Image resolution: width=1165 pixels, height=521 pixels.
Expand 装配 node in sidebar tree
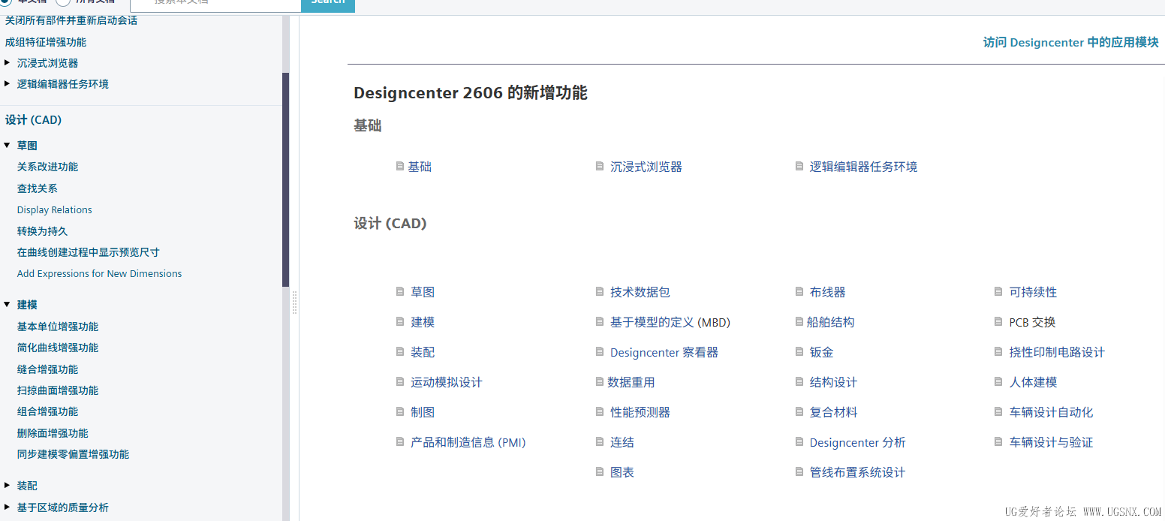point(8,485)
